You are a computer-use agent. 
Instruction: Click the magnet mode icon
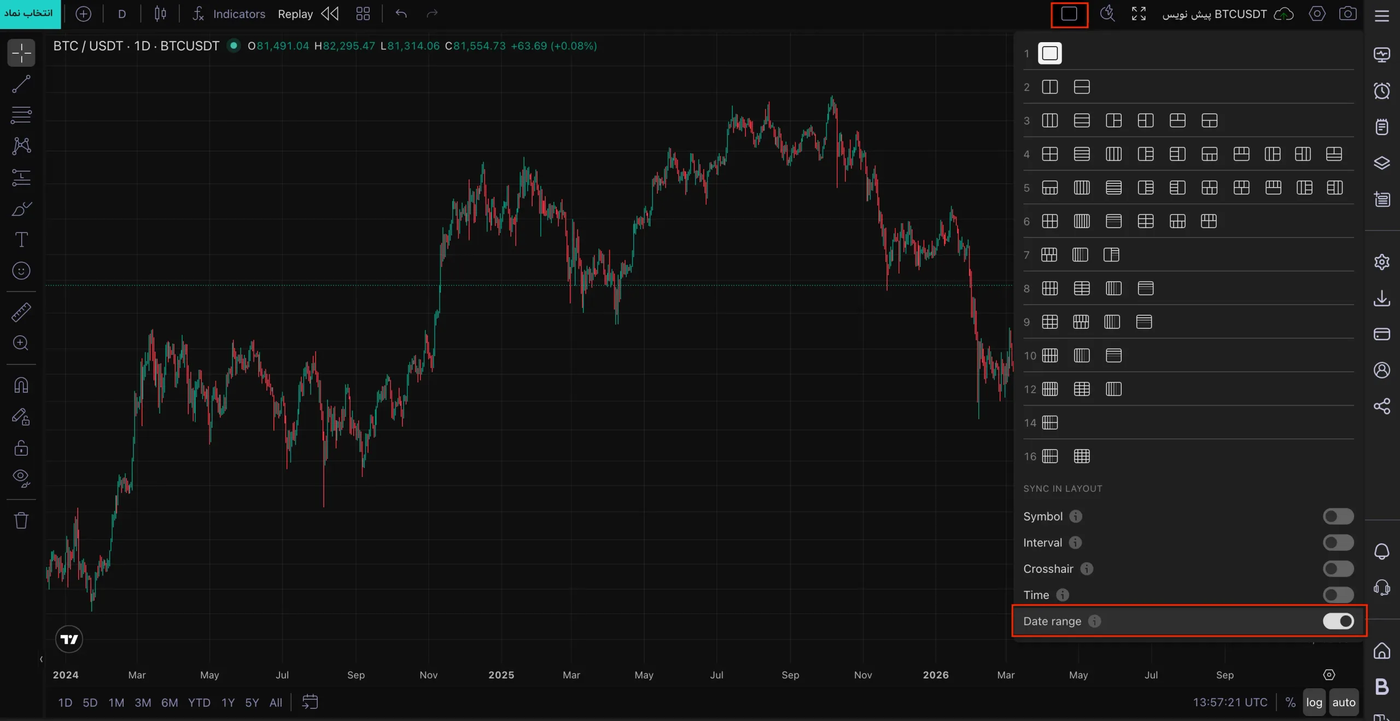pyautogui.click(x=21, y=385)
